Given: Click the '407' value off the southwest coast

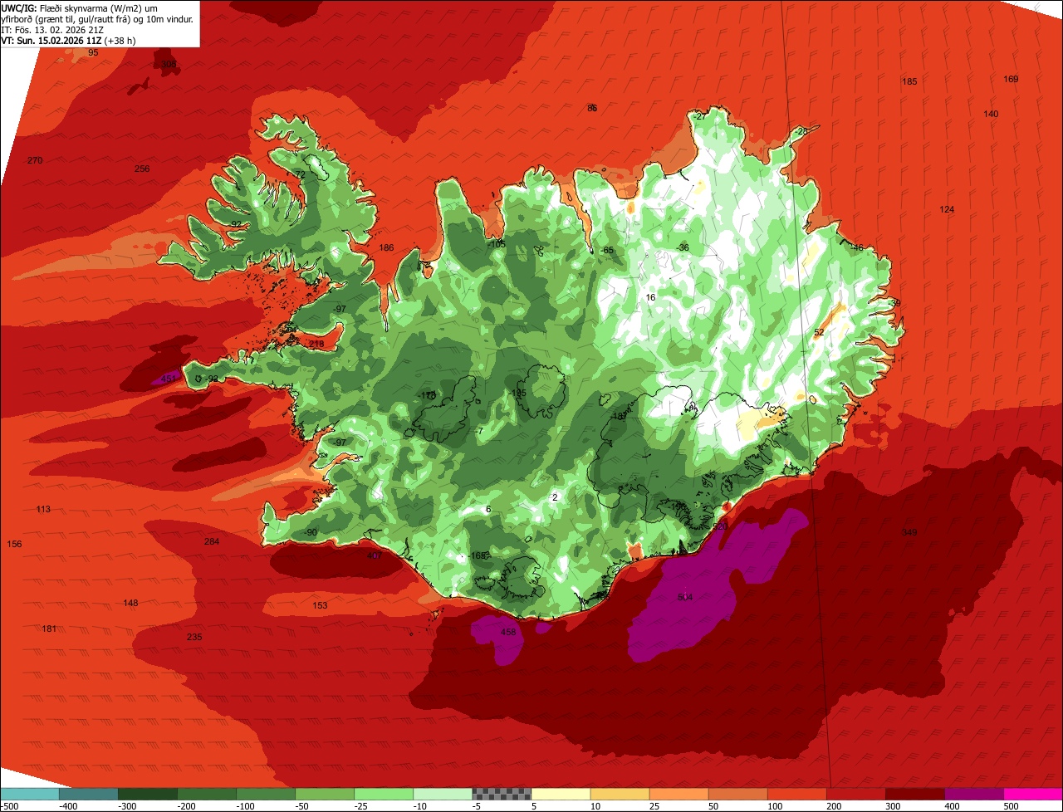Looking at the screenshot, I should tap(374, 555).
